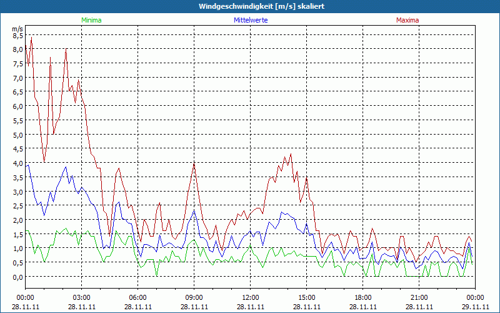Click the 03:00 time axis label

click(82, 298)
